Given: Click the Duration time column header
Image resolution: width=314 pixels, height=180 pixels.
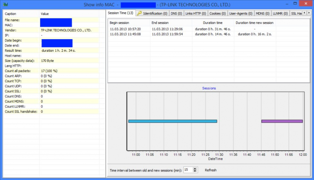Looking at the screenshot, I should tap(213, 23).
